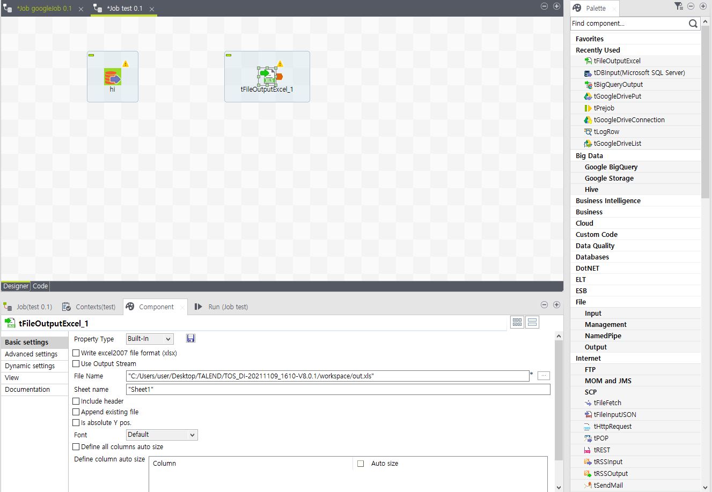Click tGoogleDriveConnection palette icon
712x492 pixels.
tap(588, 120)
